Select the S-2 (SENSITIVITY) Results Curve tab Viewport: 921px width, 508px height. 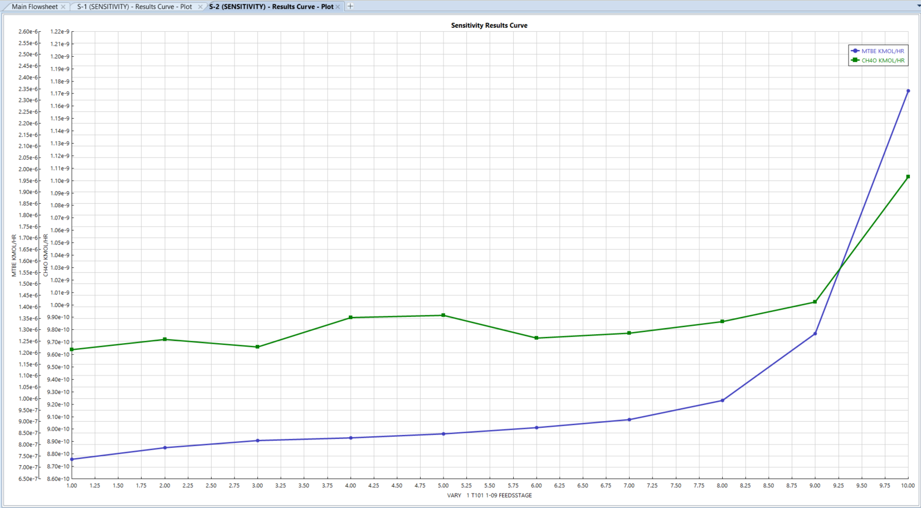click(x=271, y=7)
